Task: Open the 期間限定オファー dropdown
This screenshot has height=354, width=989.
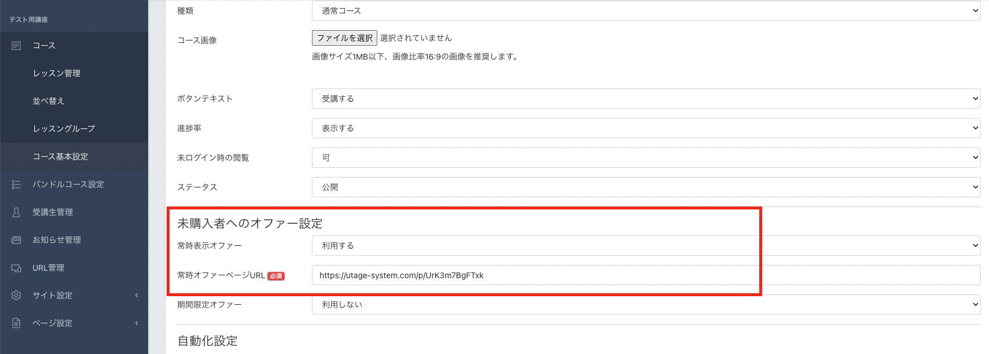Action: pos(645,305)
